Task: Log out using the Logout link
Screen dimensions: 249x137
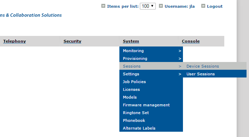Action: 215,6
